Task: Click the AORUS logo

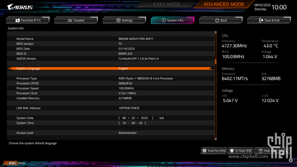Action: coord(20,7)
